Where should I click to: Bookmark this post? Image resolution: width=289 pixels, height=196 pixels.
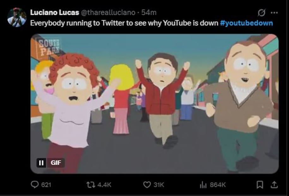(x=260, y=185)
